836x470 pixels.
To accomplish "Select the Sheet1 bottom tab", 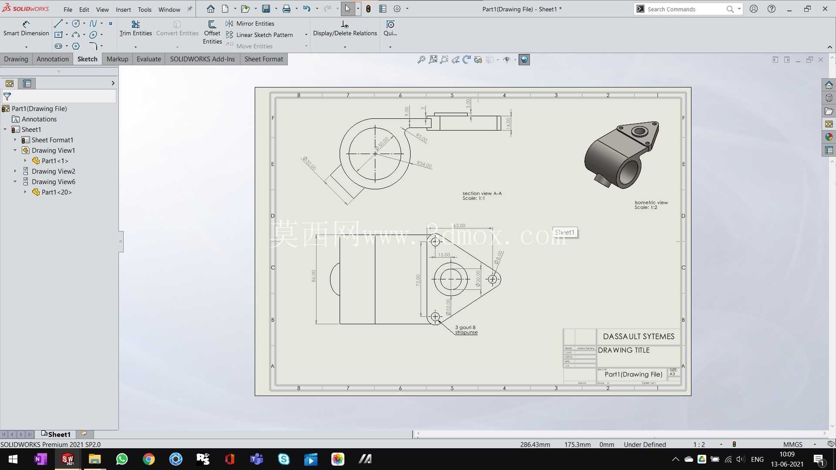I will (x=56, y=434).
